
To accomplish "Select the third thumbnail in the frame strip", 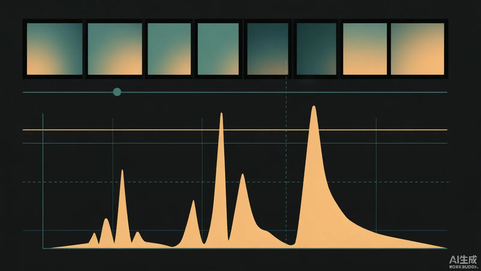I will pyautogui.click(x=169, y=49).
